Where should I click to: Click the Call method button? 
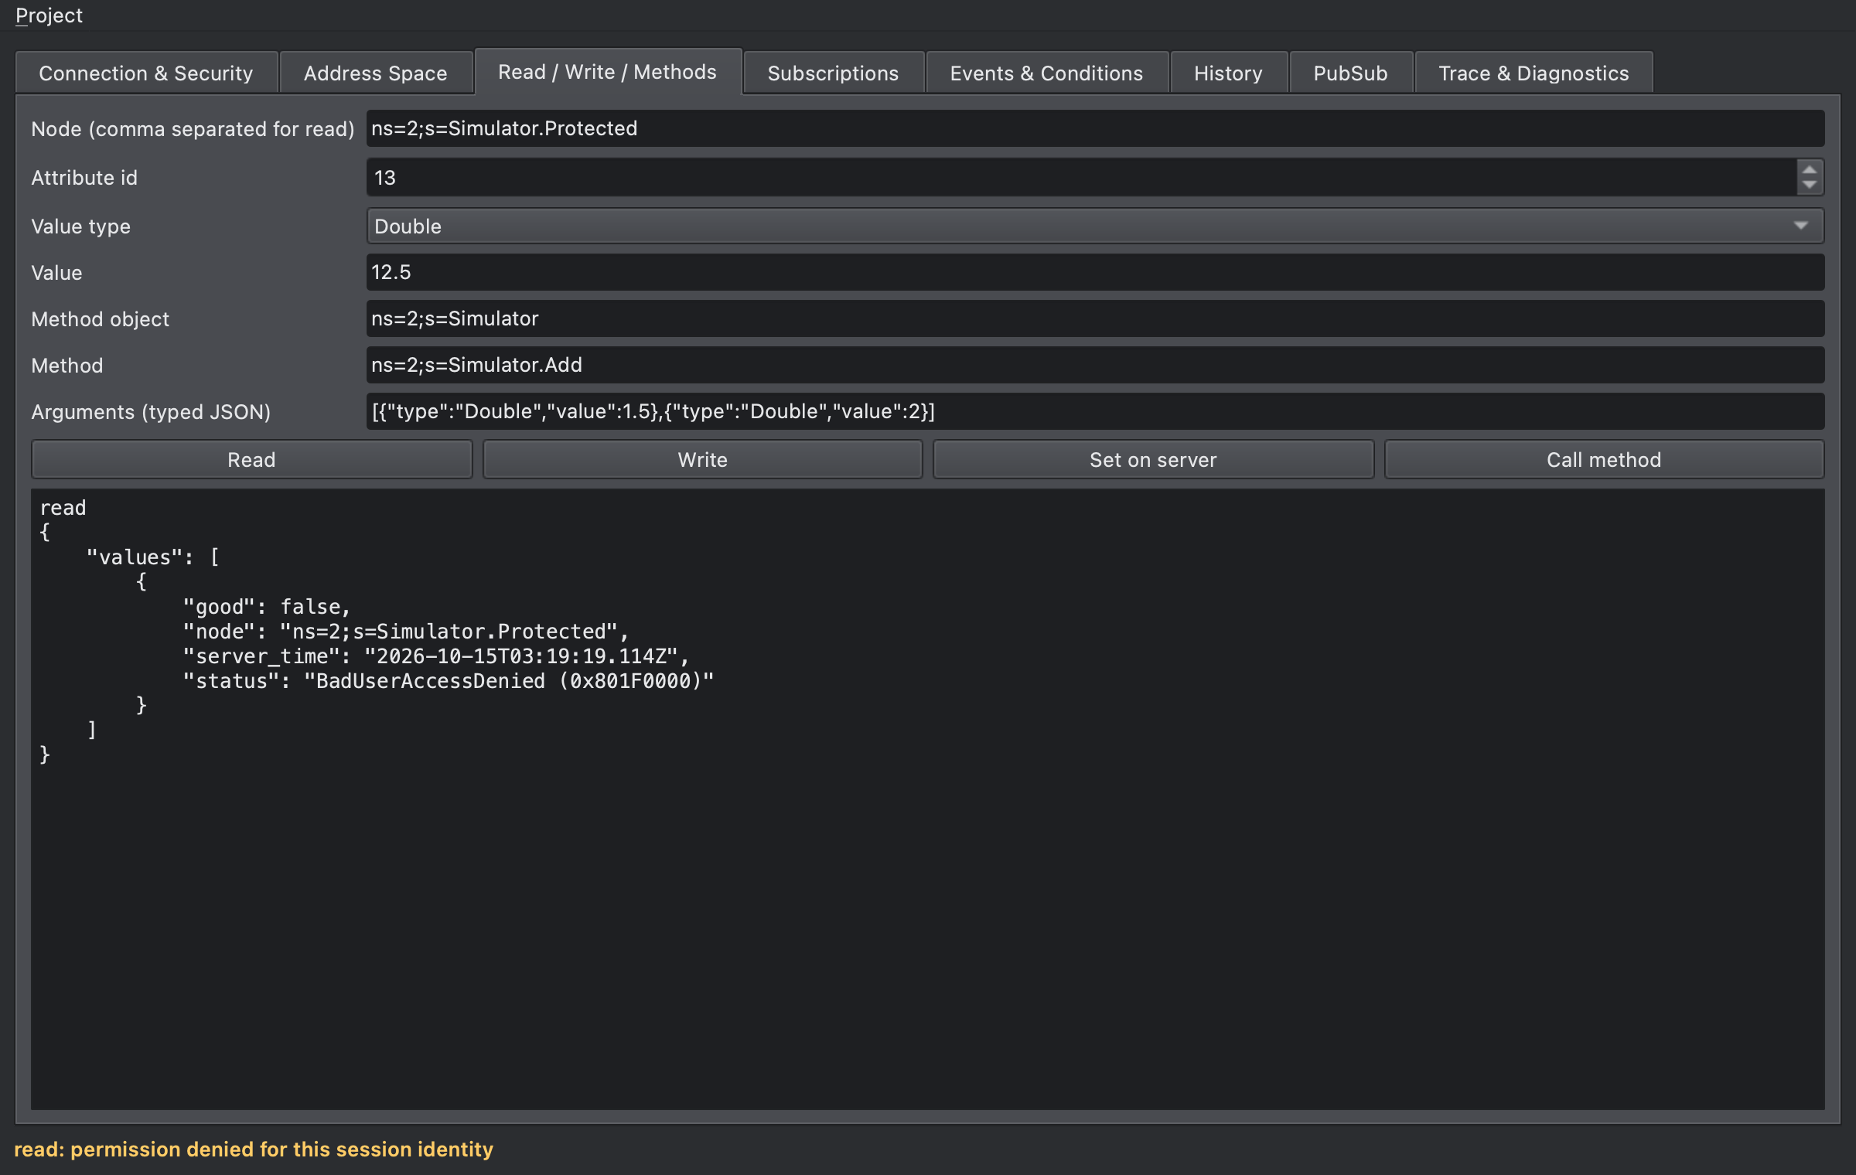(x=1605, y=460)
